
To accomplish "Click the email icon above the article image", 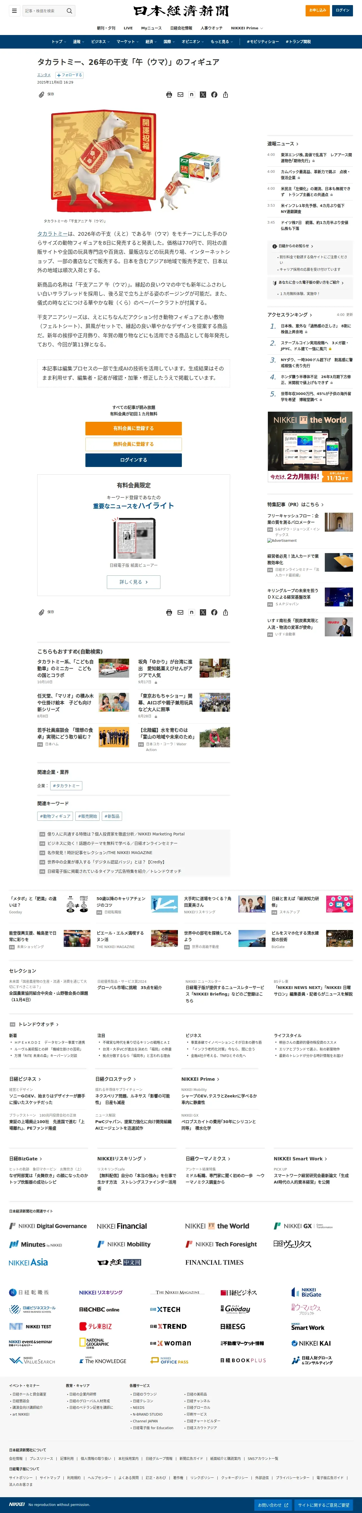I will 180,95.
